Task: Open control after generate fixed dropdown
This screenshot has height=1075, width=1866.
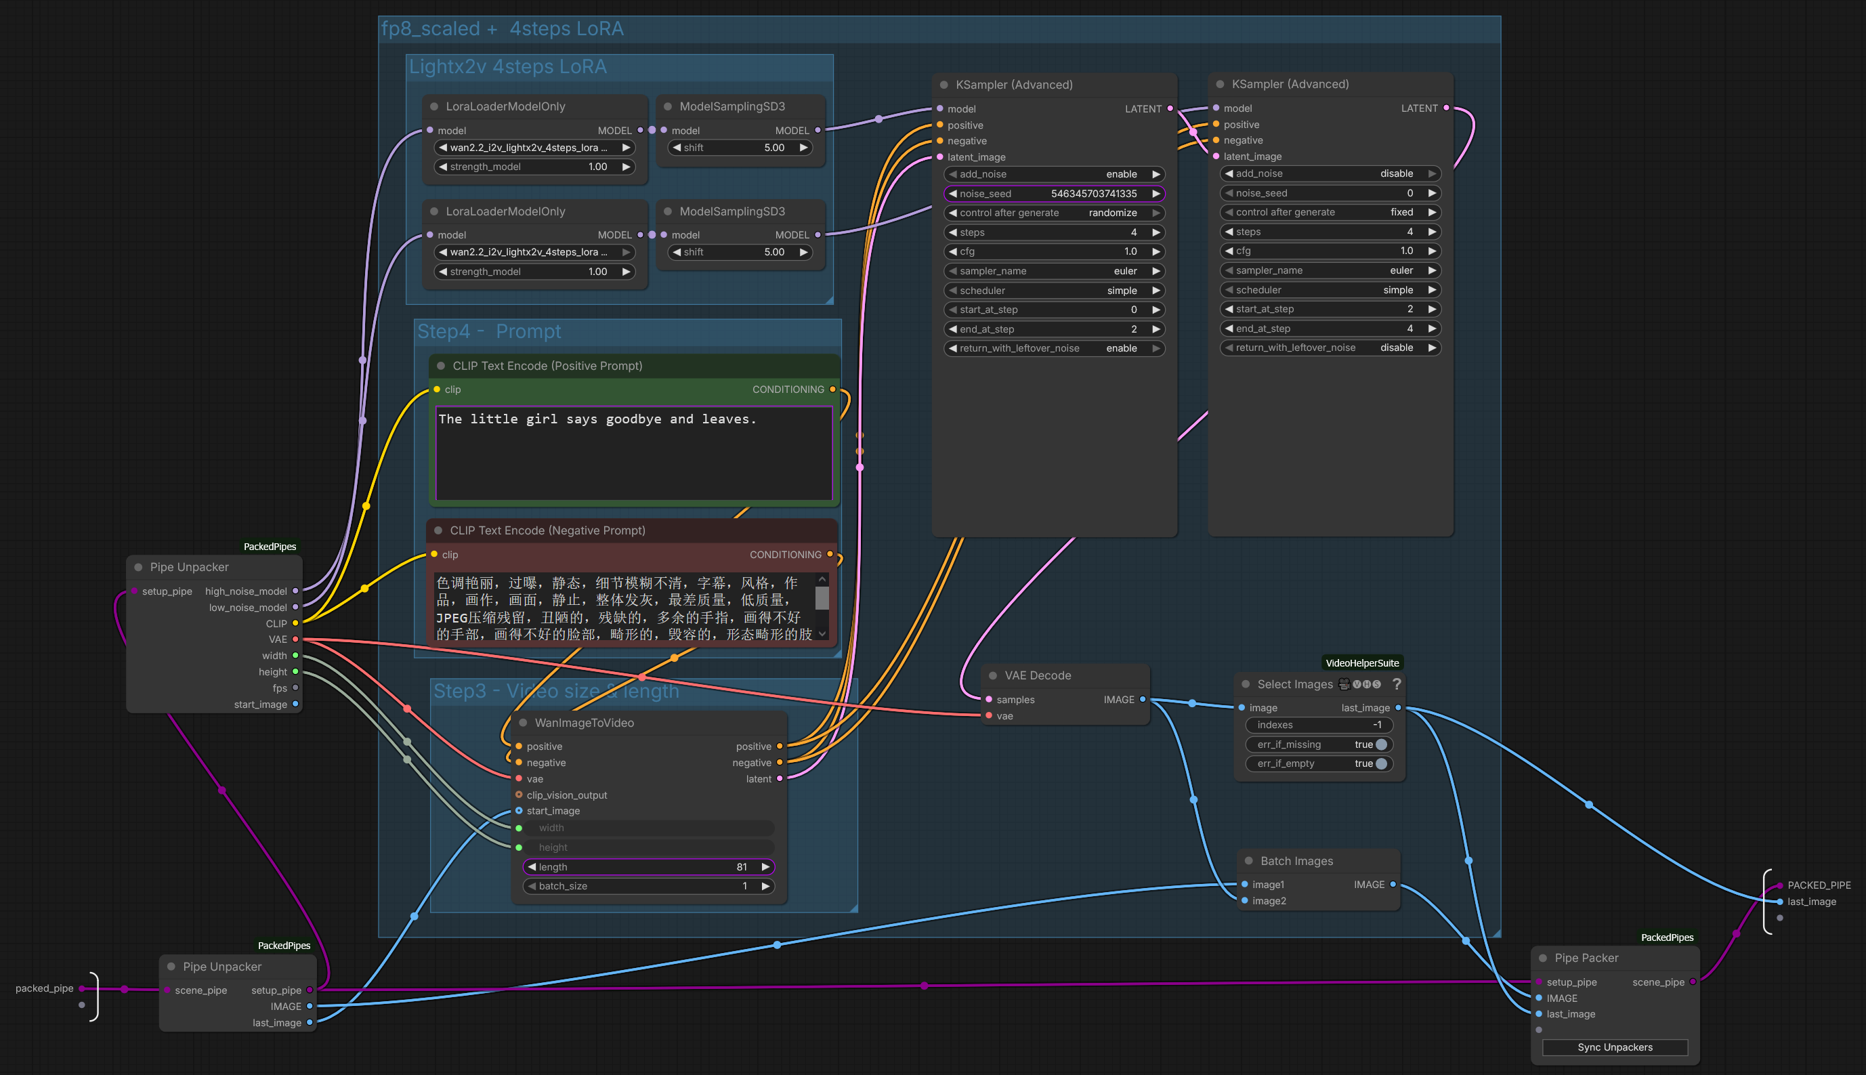Action: [1330, 212]
